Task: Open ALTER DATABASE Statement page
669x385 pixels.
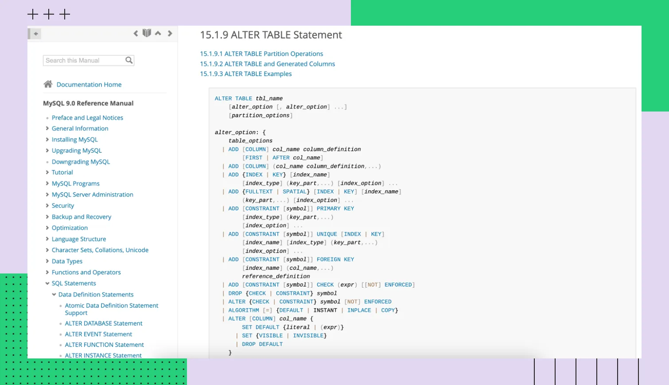Action: pos(104,323)
